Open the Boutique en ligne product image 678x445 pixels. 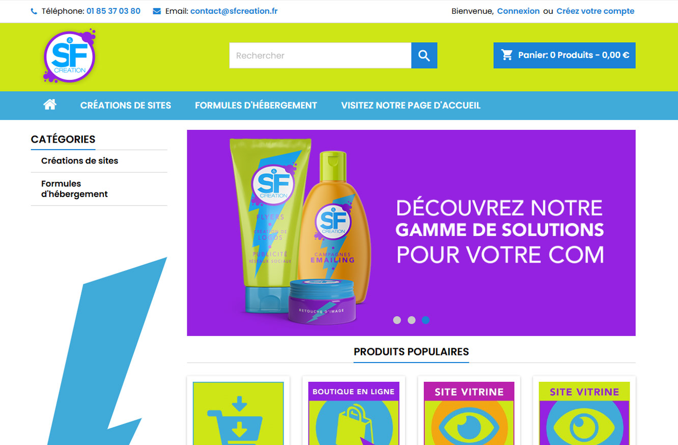(x=354, y=413)
